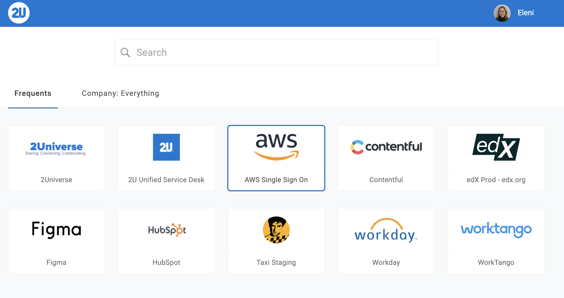Screen dimensions: 564x298
Task: Open the HubSpot logo tile
Action: tap(166, 230)
